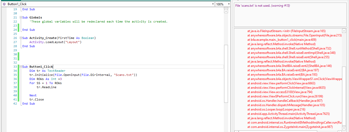
Task: Click End Sub on line 19
Action: (28, 9)
